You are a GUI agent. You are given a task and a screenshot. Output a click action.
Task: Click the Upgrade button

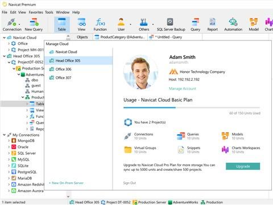(x=243, y=166)
